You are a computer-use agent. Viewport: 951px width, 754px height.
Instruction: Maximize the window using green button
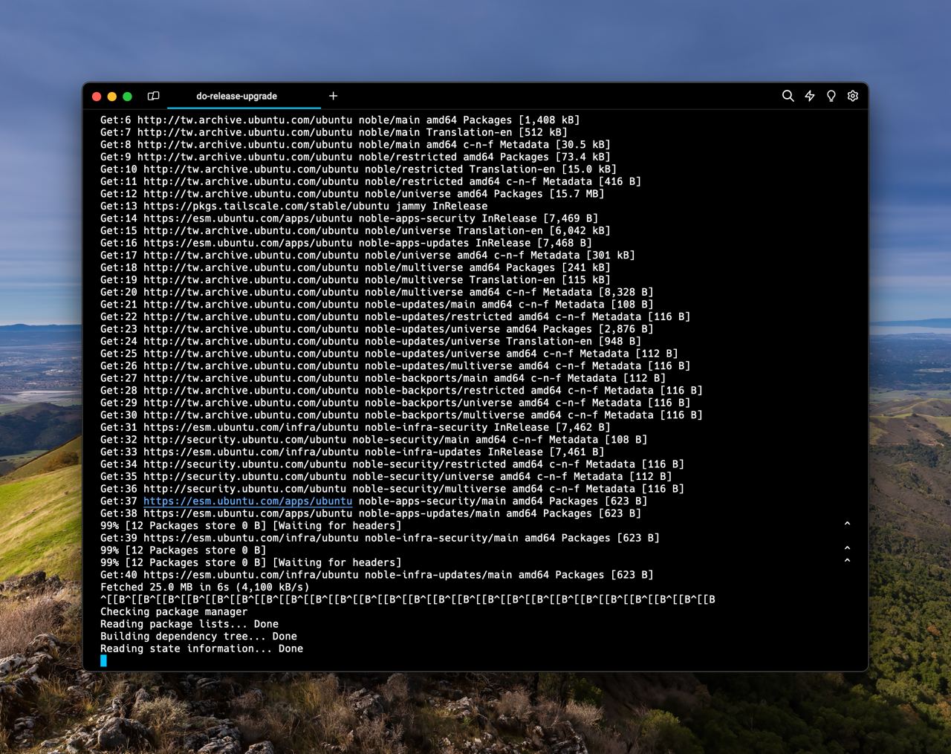pyautogui.click(x=128, y=97)
